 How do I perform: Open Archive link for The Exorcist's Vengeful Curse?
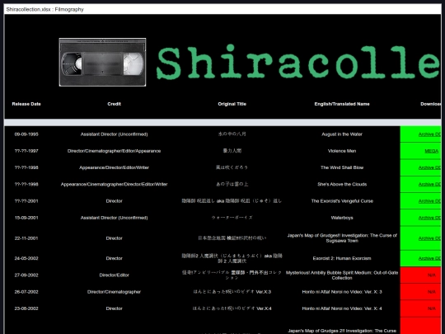click(x=429, y=201)
